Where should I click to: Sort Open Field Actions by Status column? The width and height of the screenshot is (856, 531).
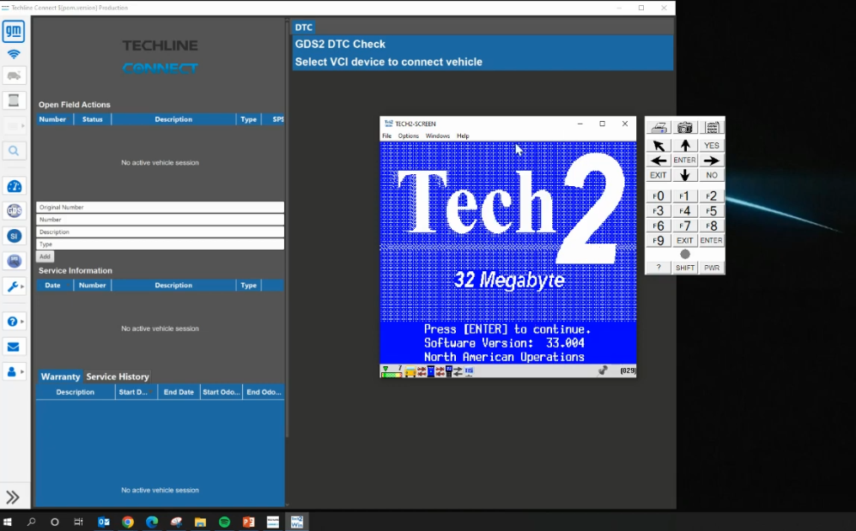pyautogui.click(x=92, y=119)
